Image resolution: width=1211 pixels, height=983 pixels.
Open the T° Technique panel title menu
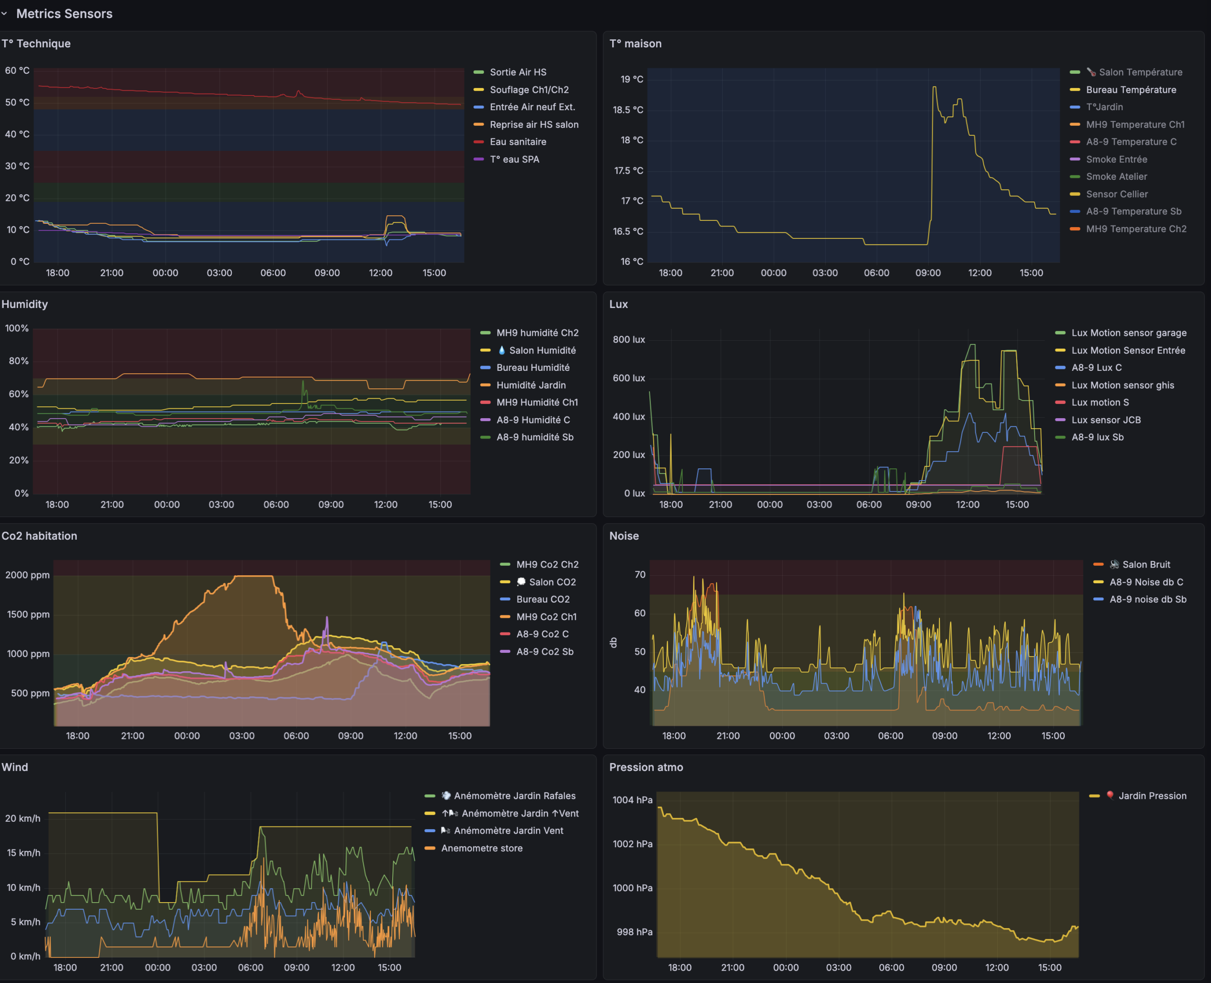(x=36, y=44)
